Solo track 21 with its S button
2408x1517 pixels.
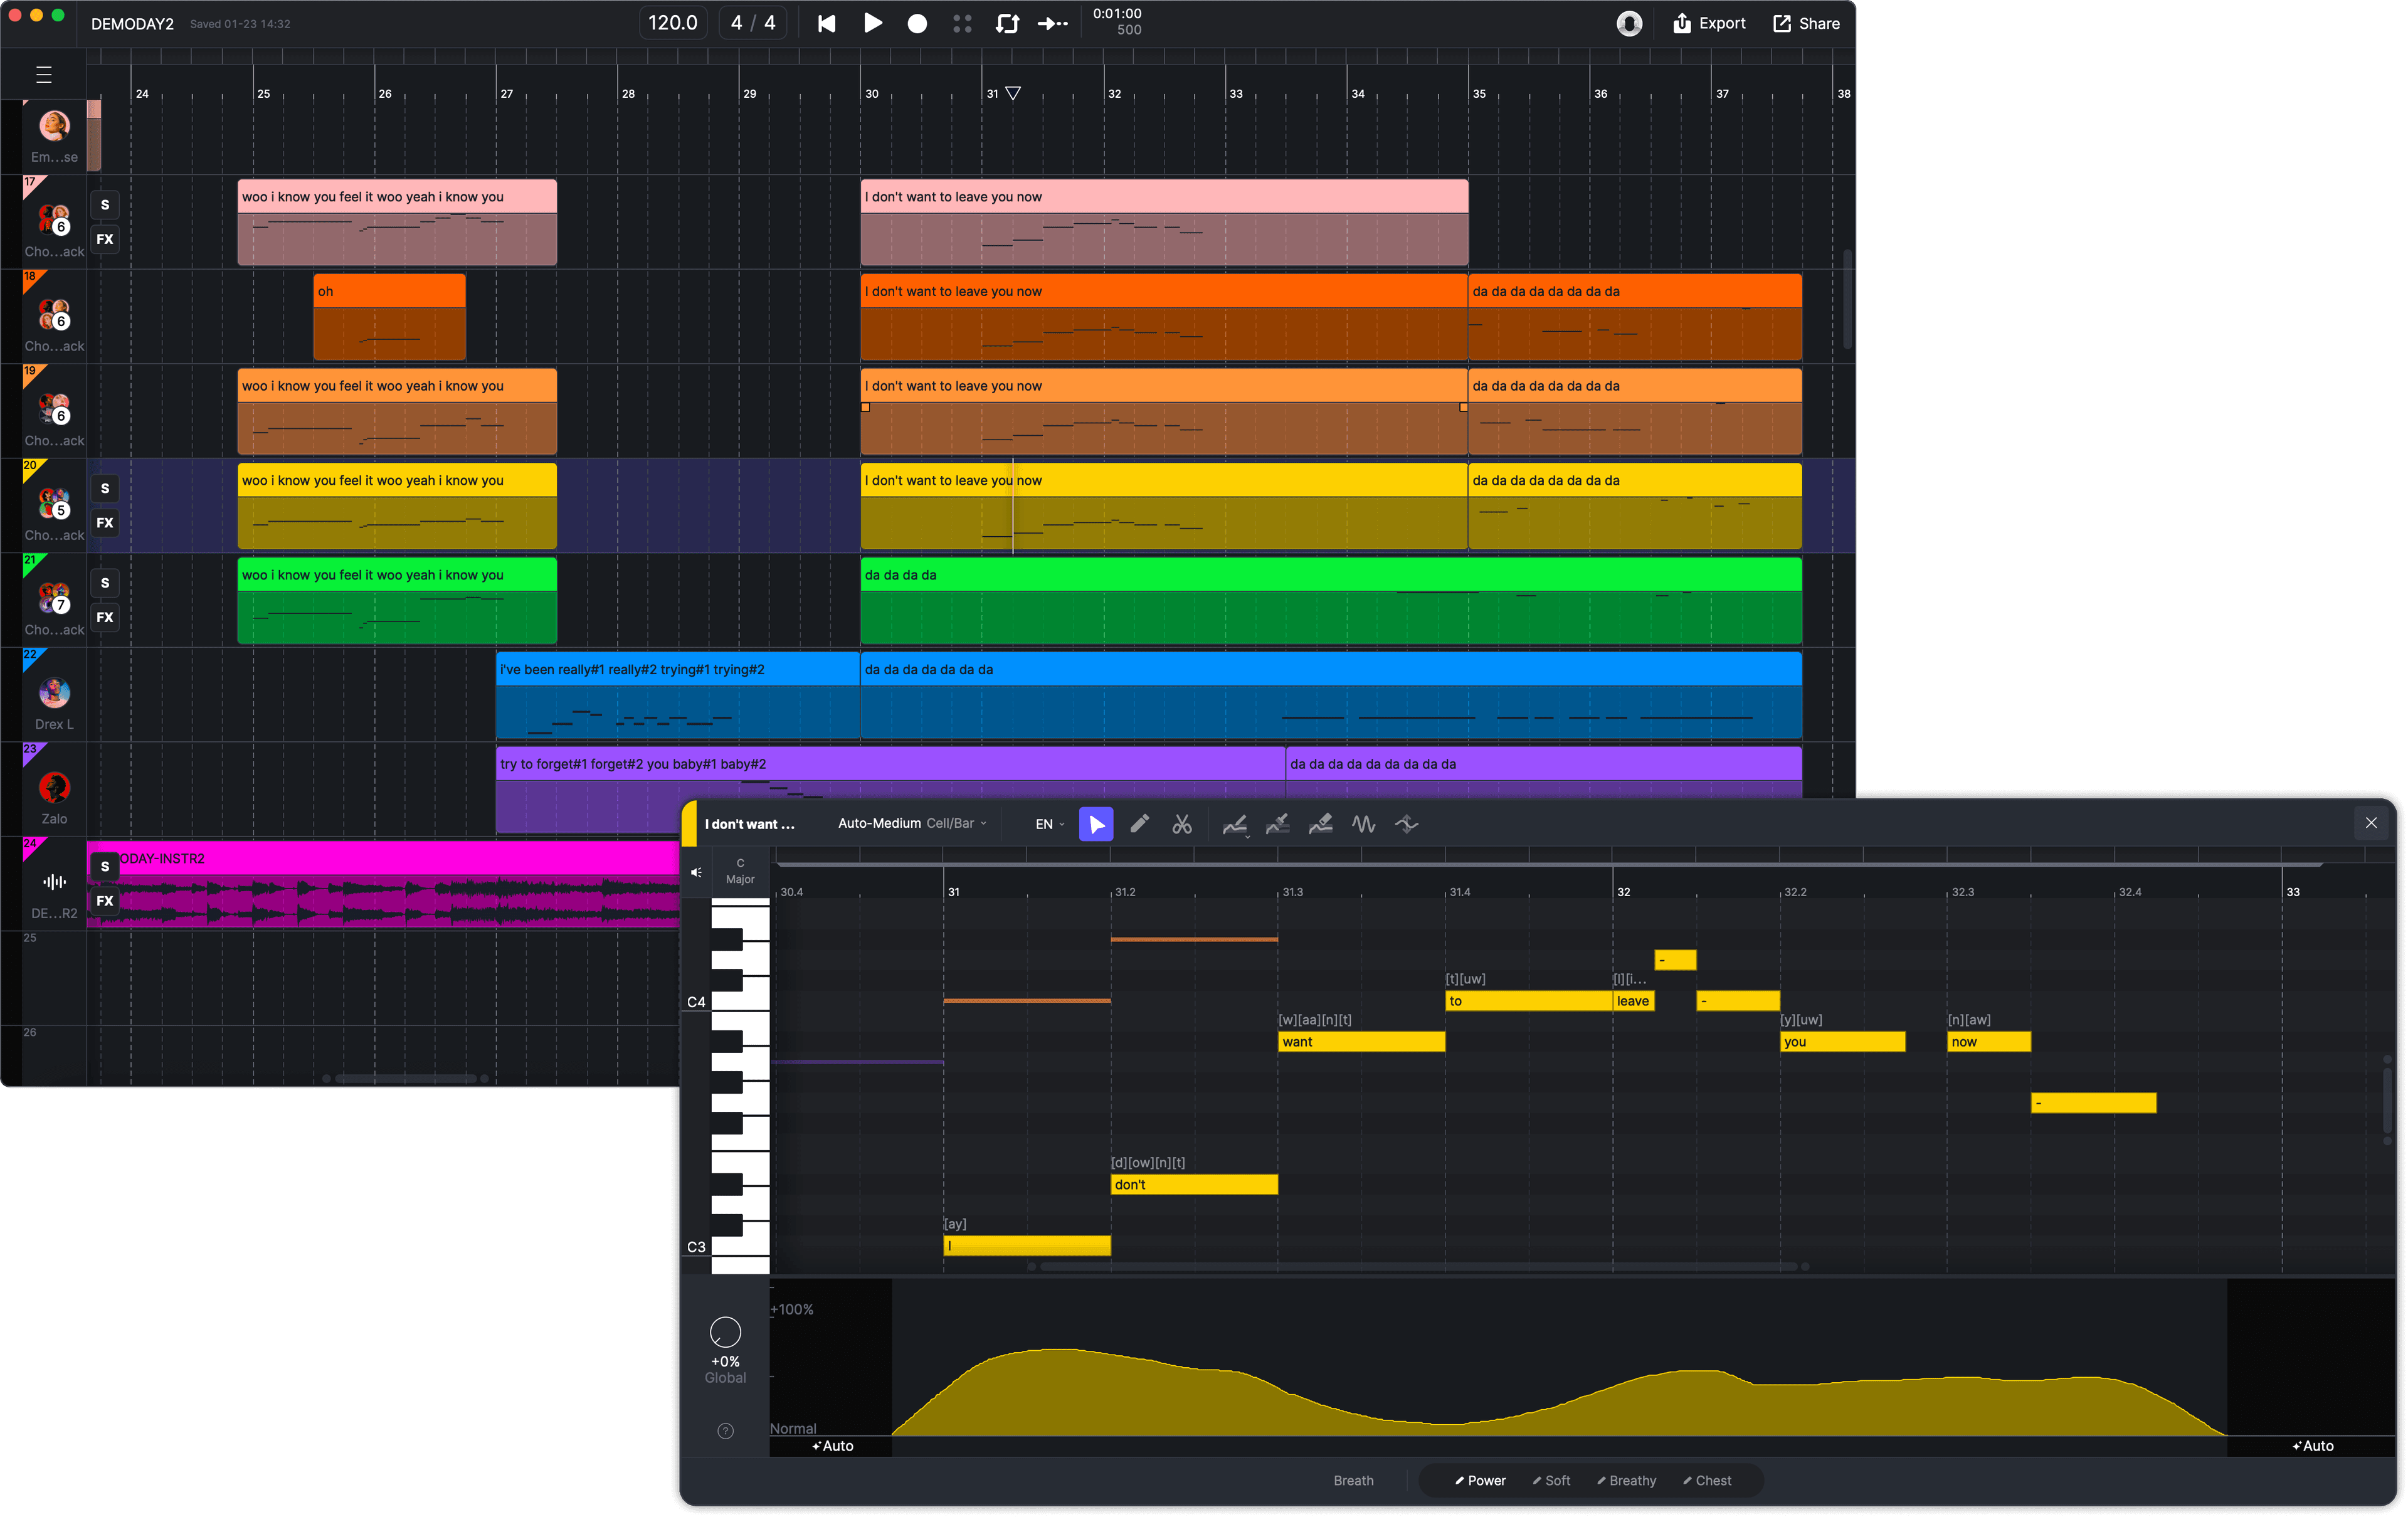click(x=105, y=583)
